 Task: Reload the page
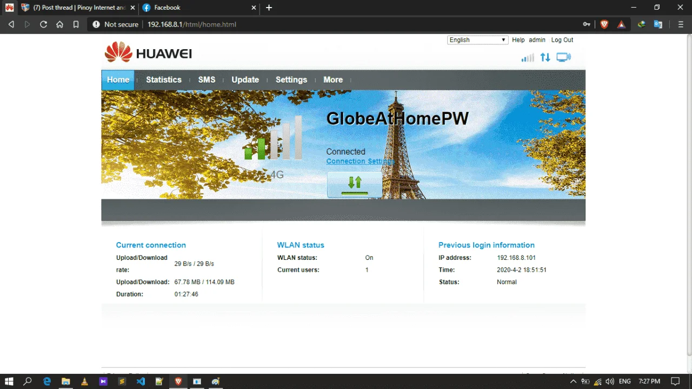[x=43, y=24]
